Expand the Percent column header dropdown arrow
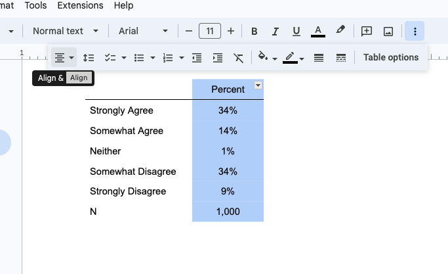 point(258,85)
